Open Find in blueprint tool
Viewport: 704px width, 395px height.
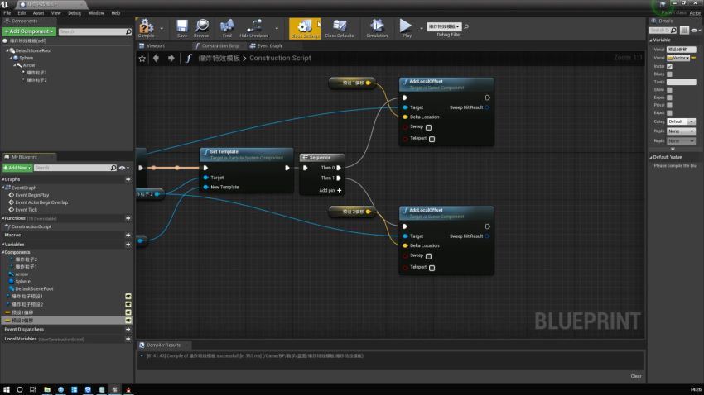pyautogui.click(x=227, y=27)
